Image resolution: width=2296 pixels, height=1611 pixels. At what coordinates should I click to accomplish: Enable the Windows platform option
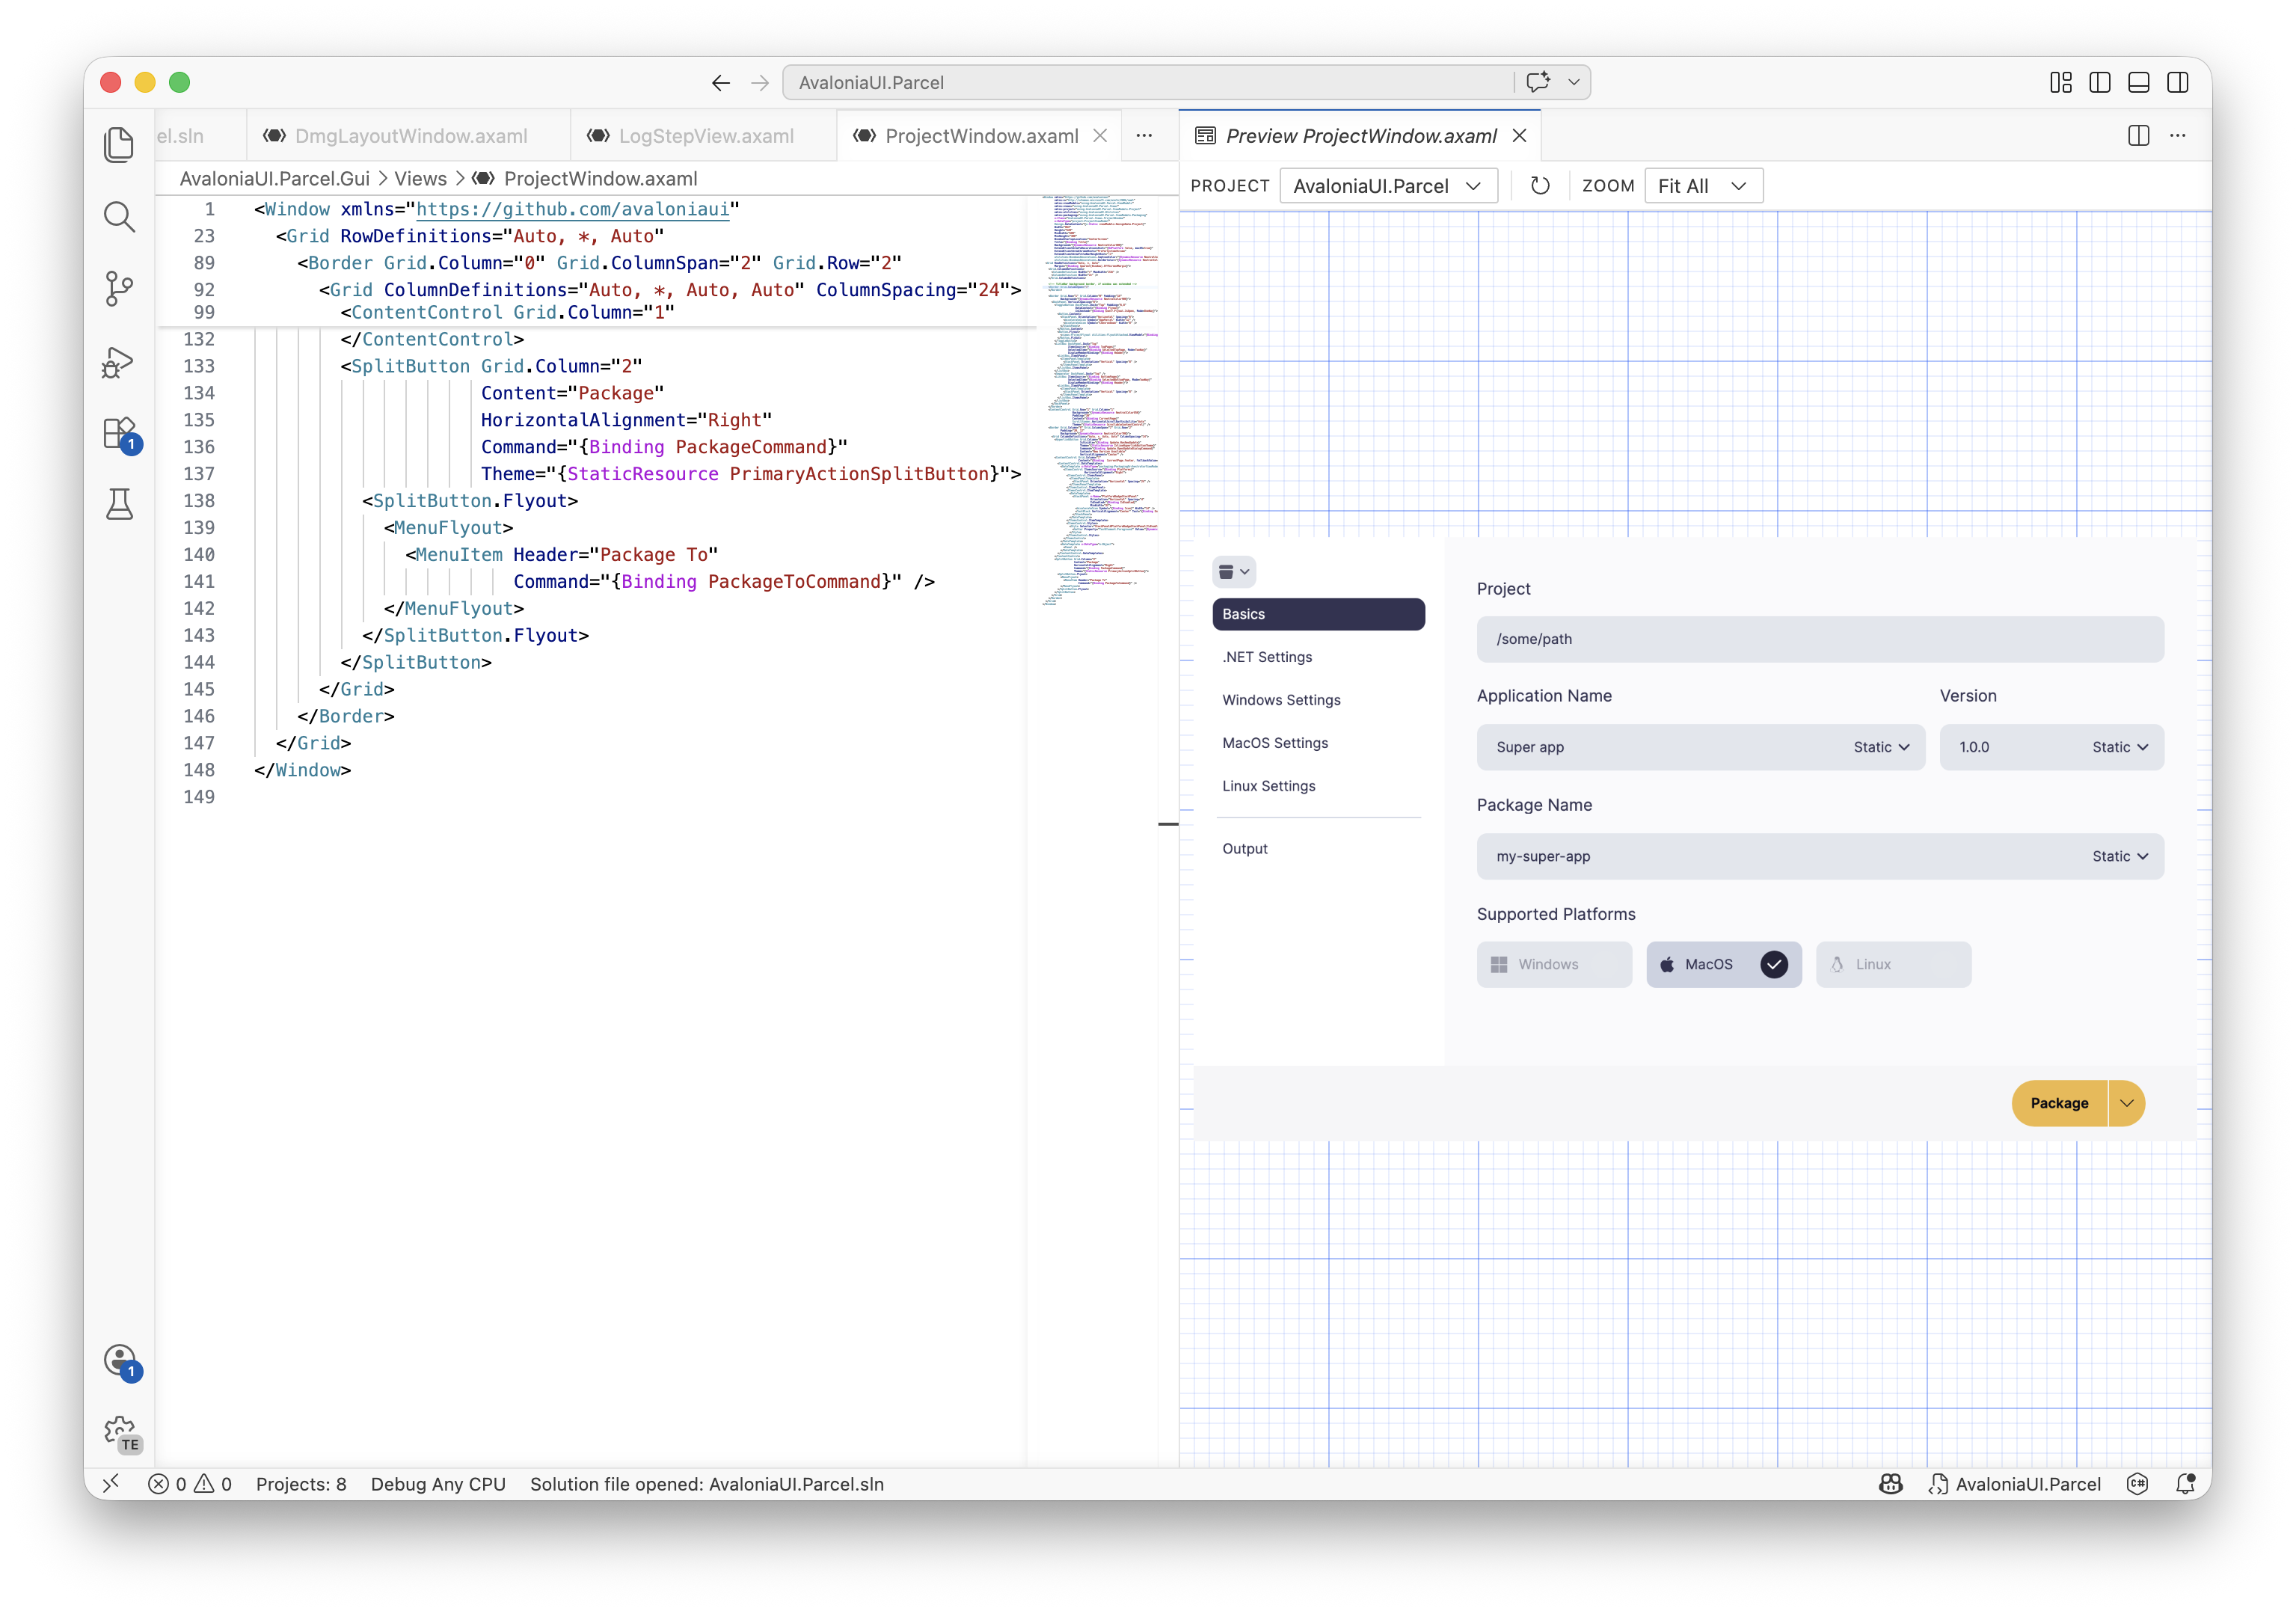[1553, 964]
